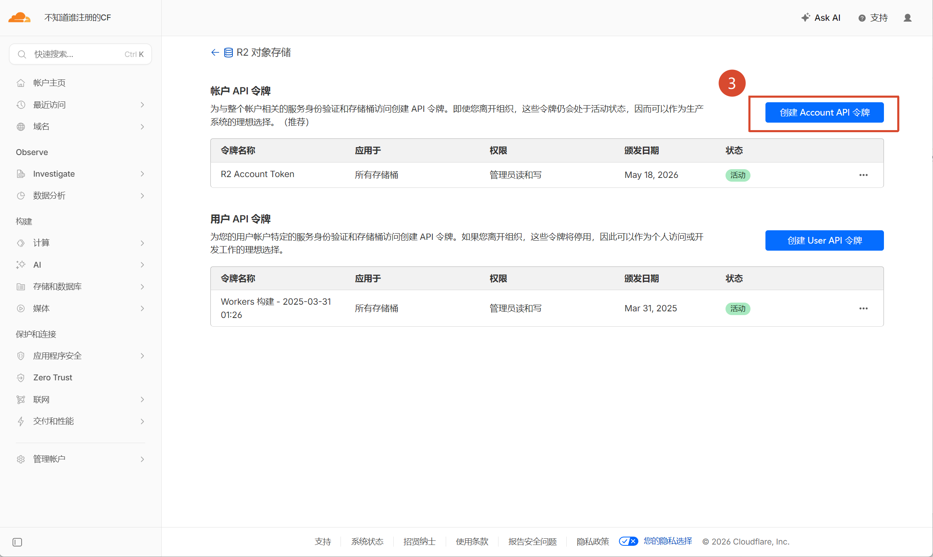933x557 pixels.
Task: Click the networking icon beside 联网
Action: click(x=21, y=399)
